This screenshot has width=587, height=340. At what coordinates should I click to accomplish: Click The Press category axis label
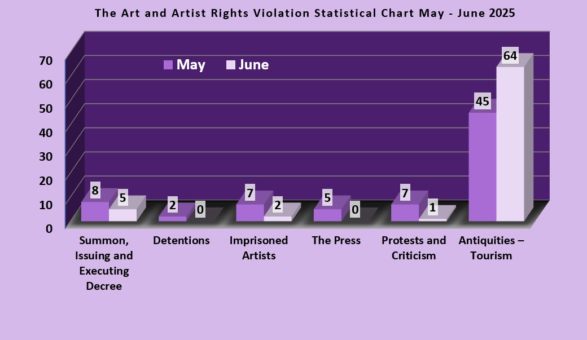(336, 241)
